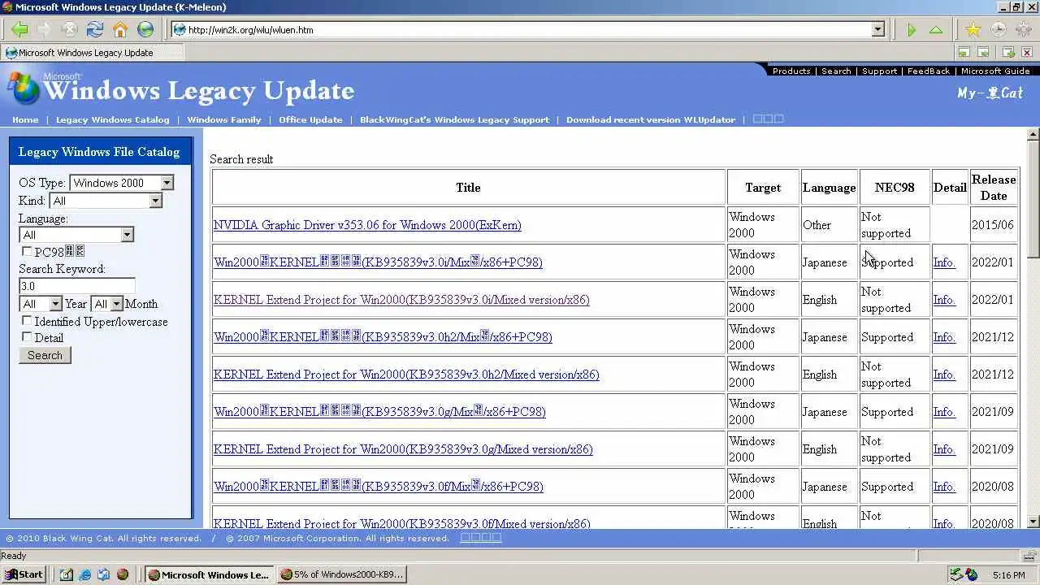The height and width of the screenshot is (585, 1040).
Task: Switch to next tab icon
Action: click(983, 53)
